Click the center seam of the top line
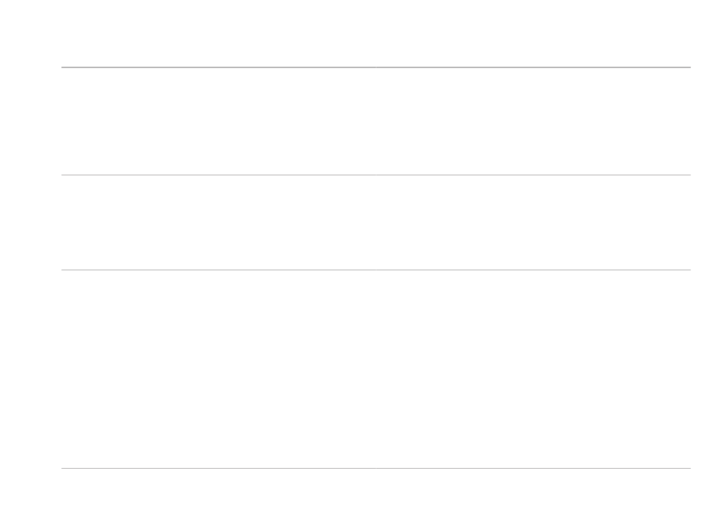This screenshot has width=727, height=507. click(x=376, y=67)
